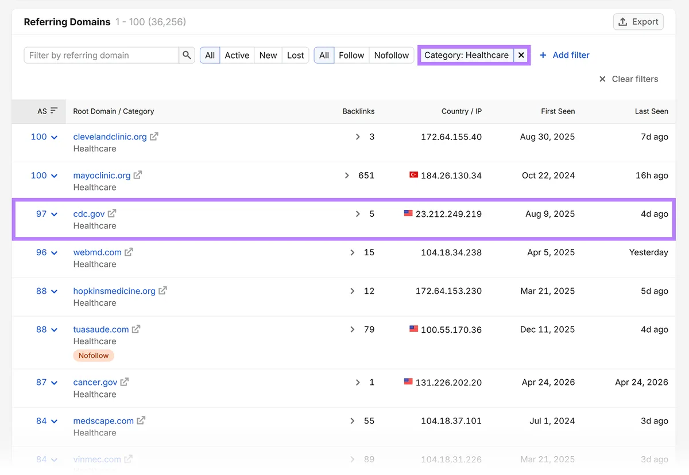Expand AS score 88 for hopkinsmedicine.org

[47, 291]
